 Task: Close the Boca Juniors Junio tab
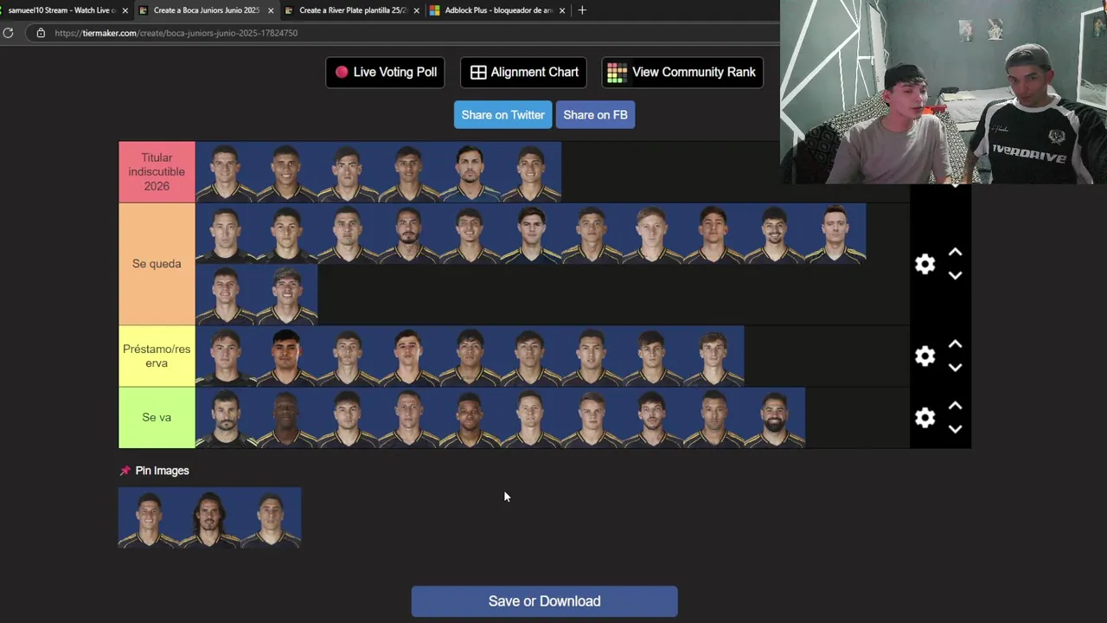271,10
